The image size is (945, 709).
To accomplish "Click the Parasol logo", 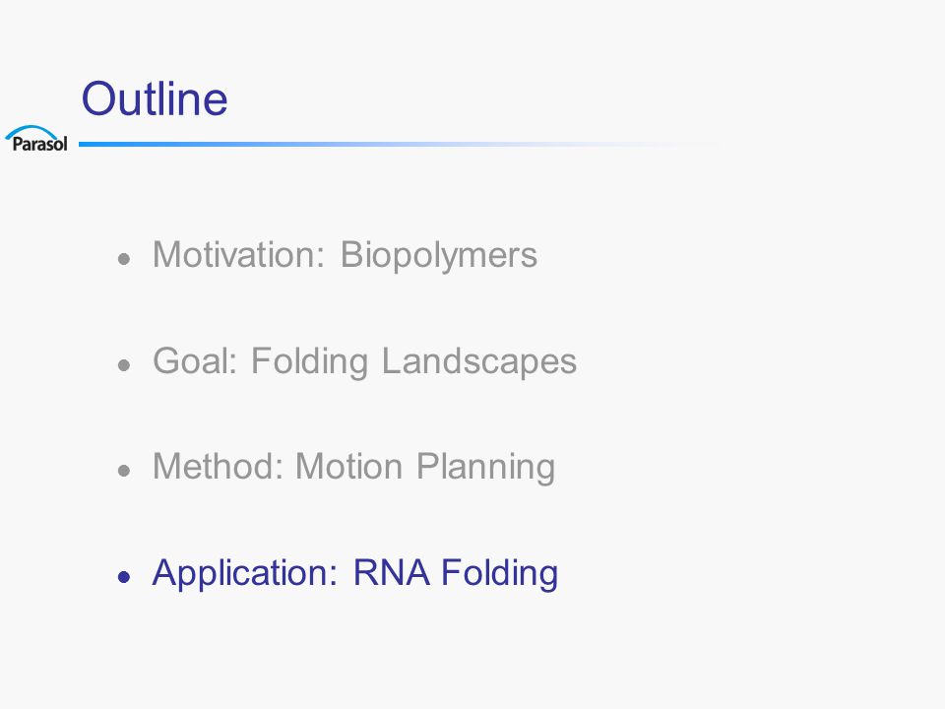I will (36, 139).
